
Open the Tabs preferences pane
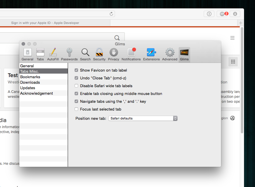40,55
